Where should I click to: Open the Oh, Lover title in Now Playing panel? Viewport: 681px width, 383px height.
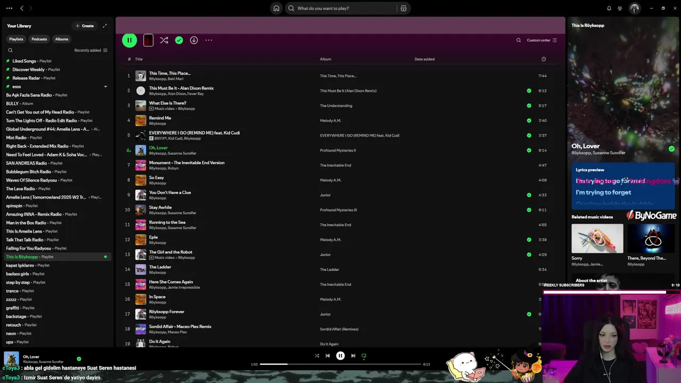tap(585, 146)
